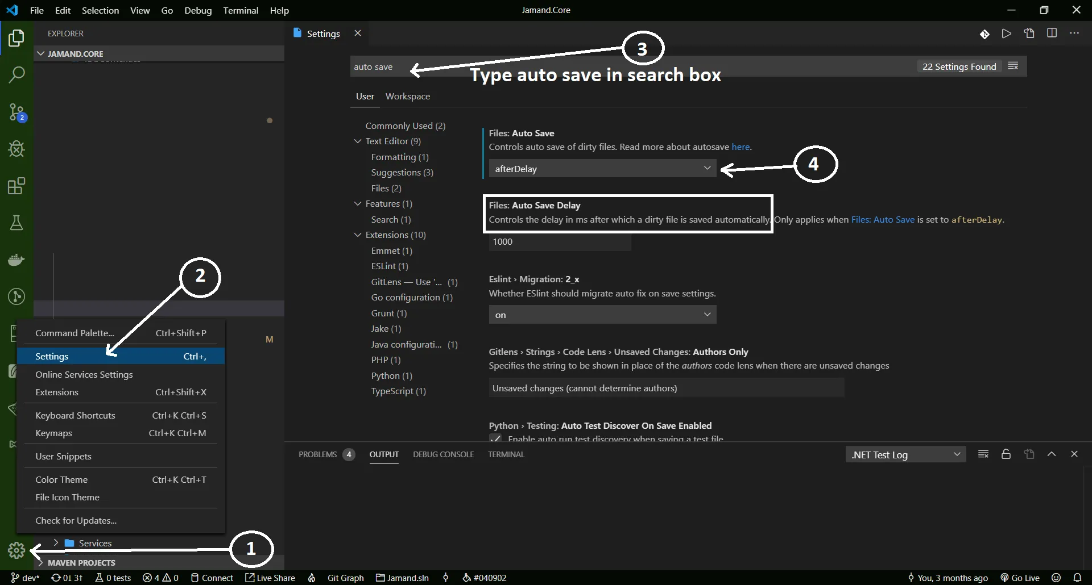Select Python (1) in the settings tree
The height and width of the screenshot is (585, 1092).
(x=391, y=375)
